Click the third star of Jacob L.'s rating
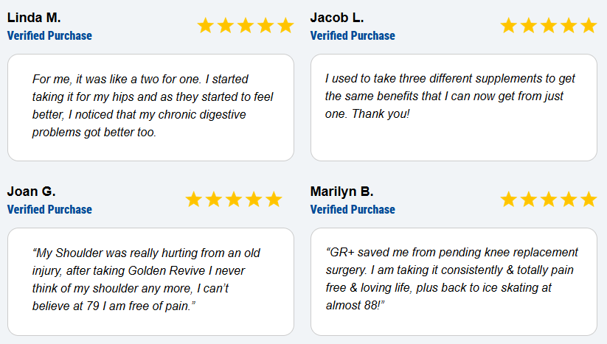607x344 pixels. pyautogui.click(x=549, y=26)
